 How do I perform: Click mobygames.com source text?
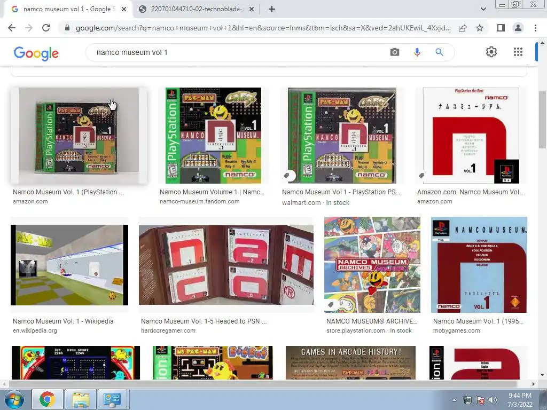(x=456, y=330)
